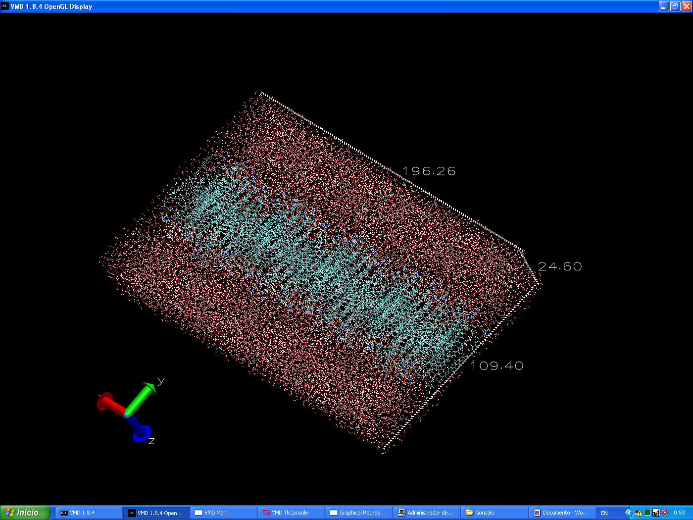Click the red security shield tray icon
Image resolution: width=693 pixels, height=520 pixels.
664,513
